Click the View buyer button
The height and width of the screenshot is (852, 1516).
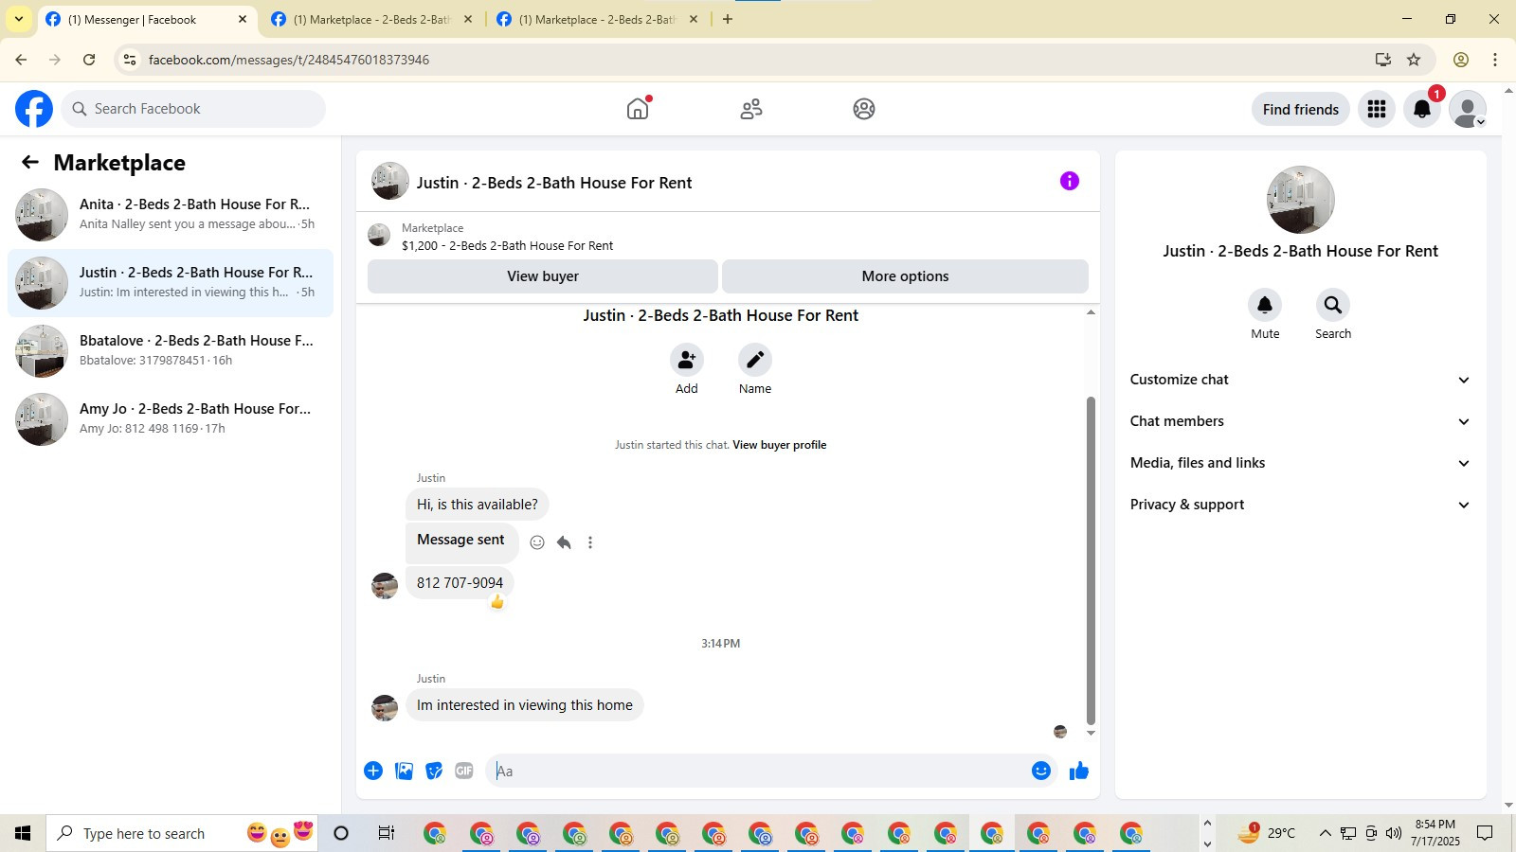click(543, 276)
